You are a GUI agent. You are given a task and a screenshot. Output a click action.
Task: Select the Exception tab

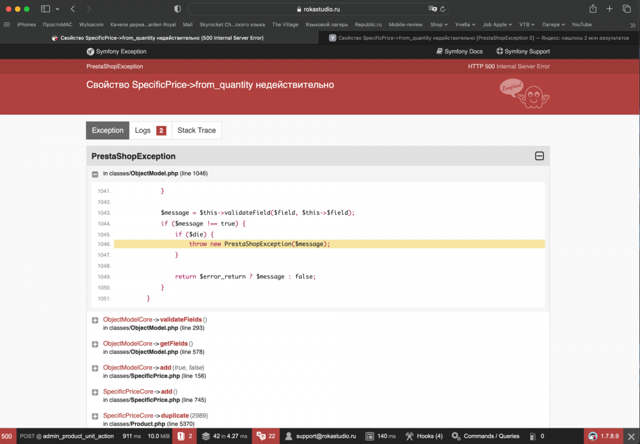(108, 130)
